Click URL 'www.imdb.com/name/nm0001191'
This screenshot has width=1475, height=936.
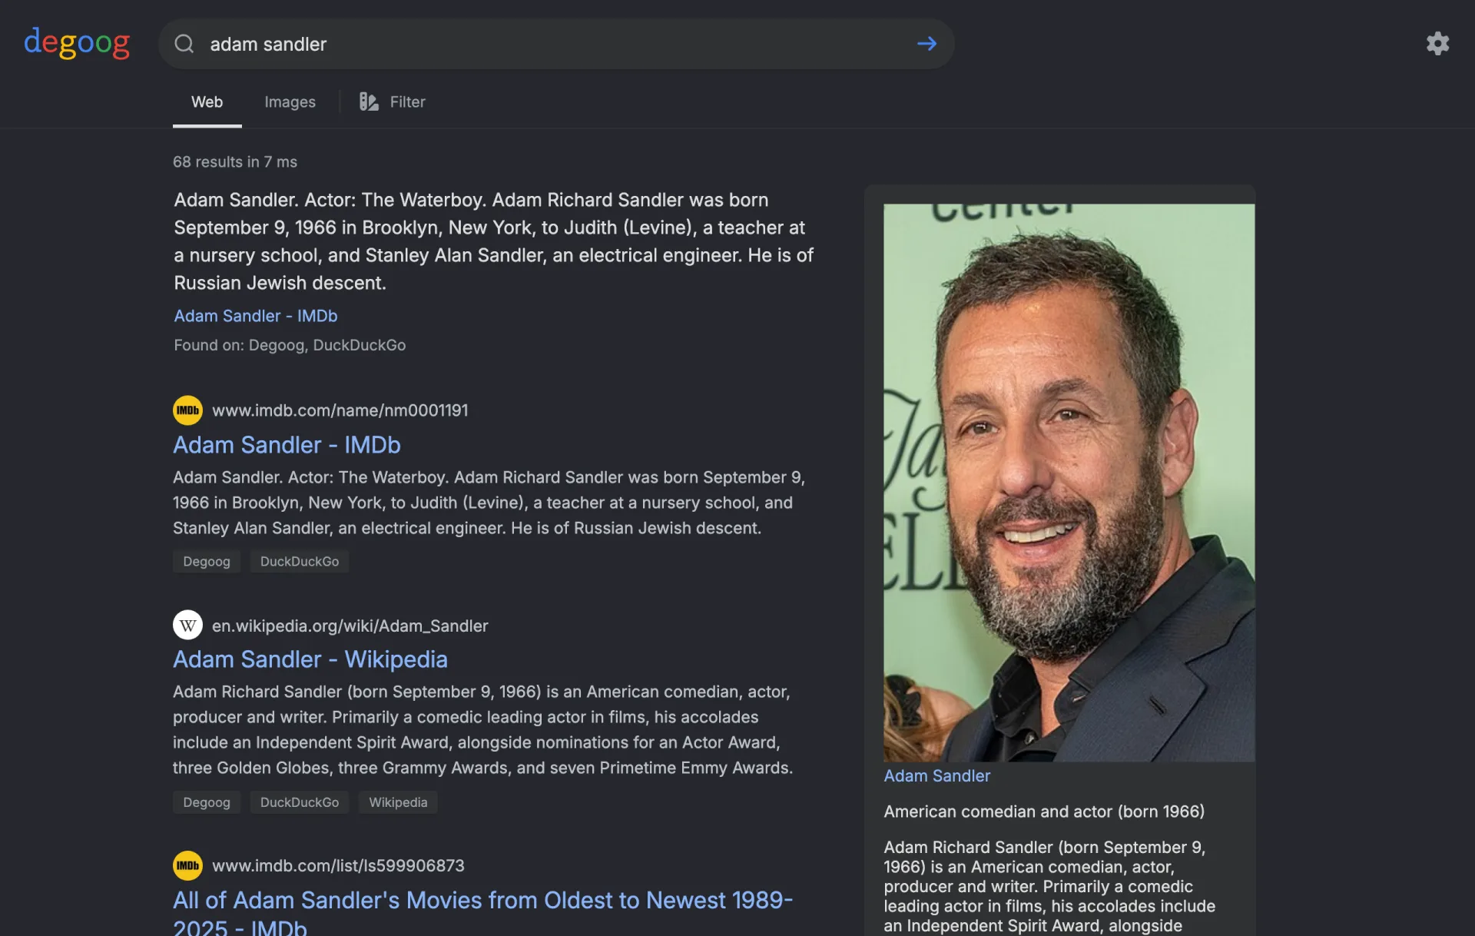click(340, 410)
